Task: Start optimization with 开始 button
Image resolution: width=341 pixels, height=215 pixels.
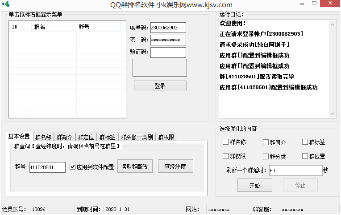Action: pos(255,185)
